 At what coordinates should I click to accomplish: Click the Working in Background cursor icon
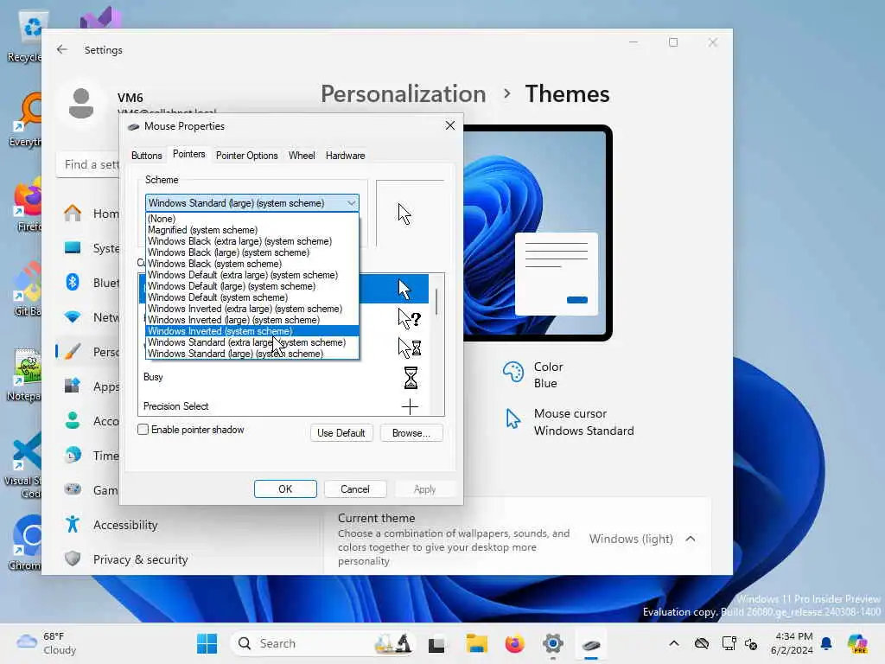(410, 348)
